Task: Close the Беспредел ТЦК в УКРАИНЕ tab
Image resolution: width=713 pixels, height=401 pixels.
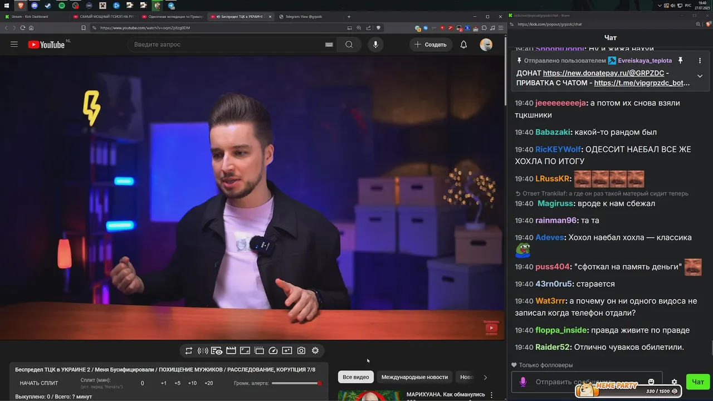Action: tap(270, 17)
